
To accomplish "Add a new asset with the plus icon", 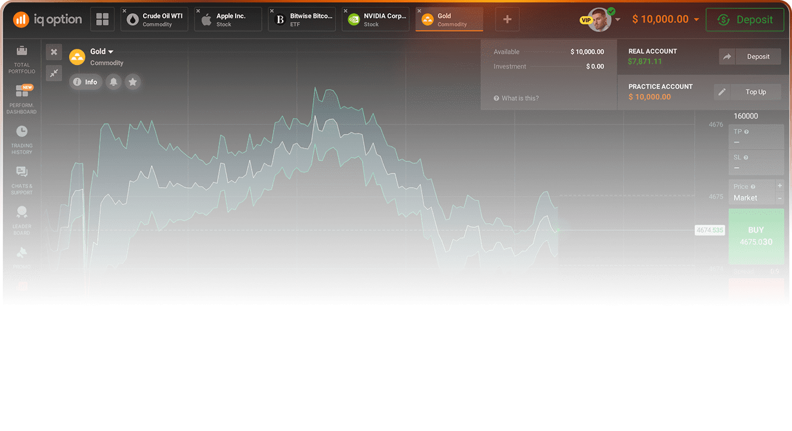I will [507, 19].
